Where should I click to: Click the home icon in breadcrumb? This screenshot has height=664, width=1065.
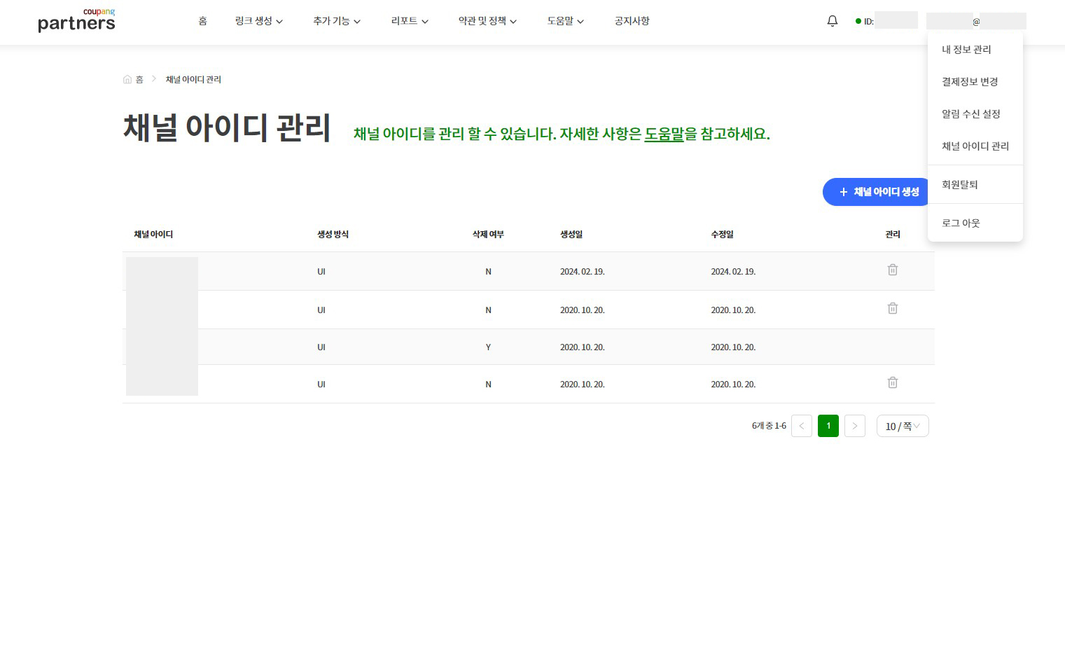tap(127, 80)
